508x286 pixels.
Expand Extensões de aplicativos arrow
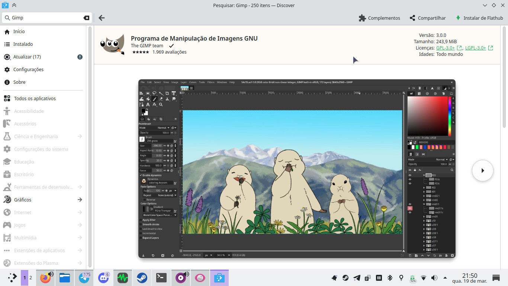(80, 251)
